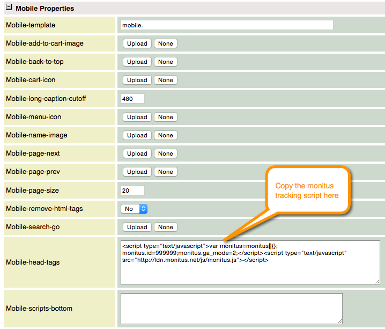385x329 pixels.
Task: Upload a Mobile-back-to-top image
Action: [137, 62]
